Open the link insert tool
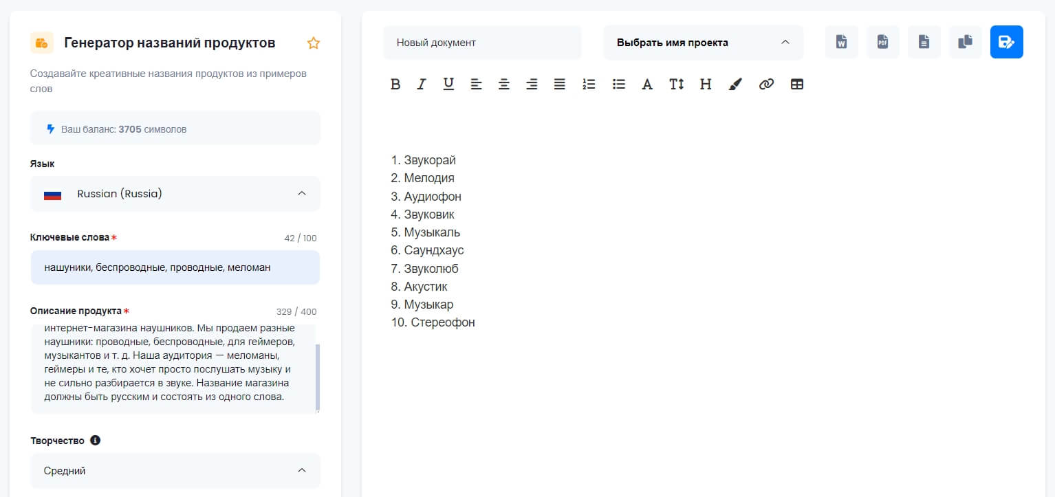1055x497 pixels. tap(766, 84)
